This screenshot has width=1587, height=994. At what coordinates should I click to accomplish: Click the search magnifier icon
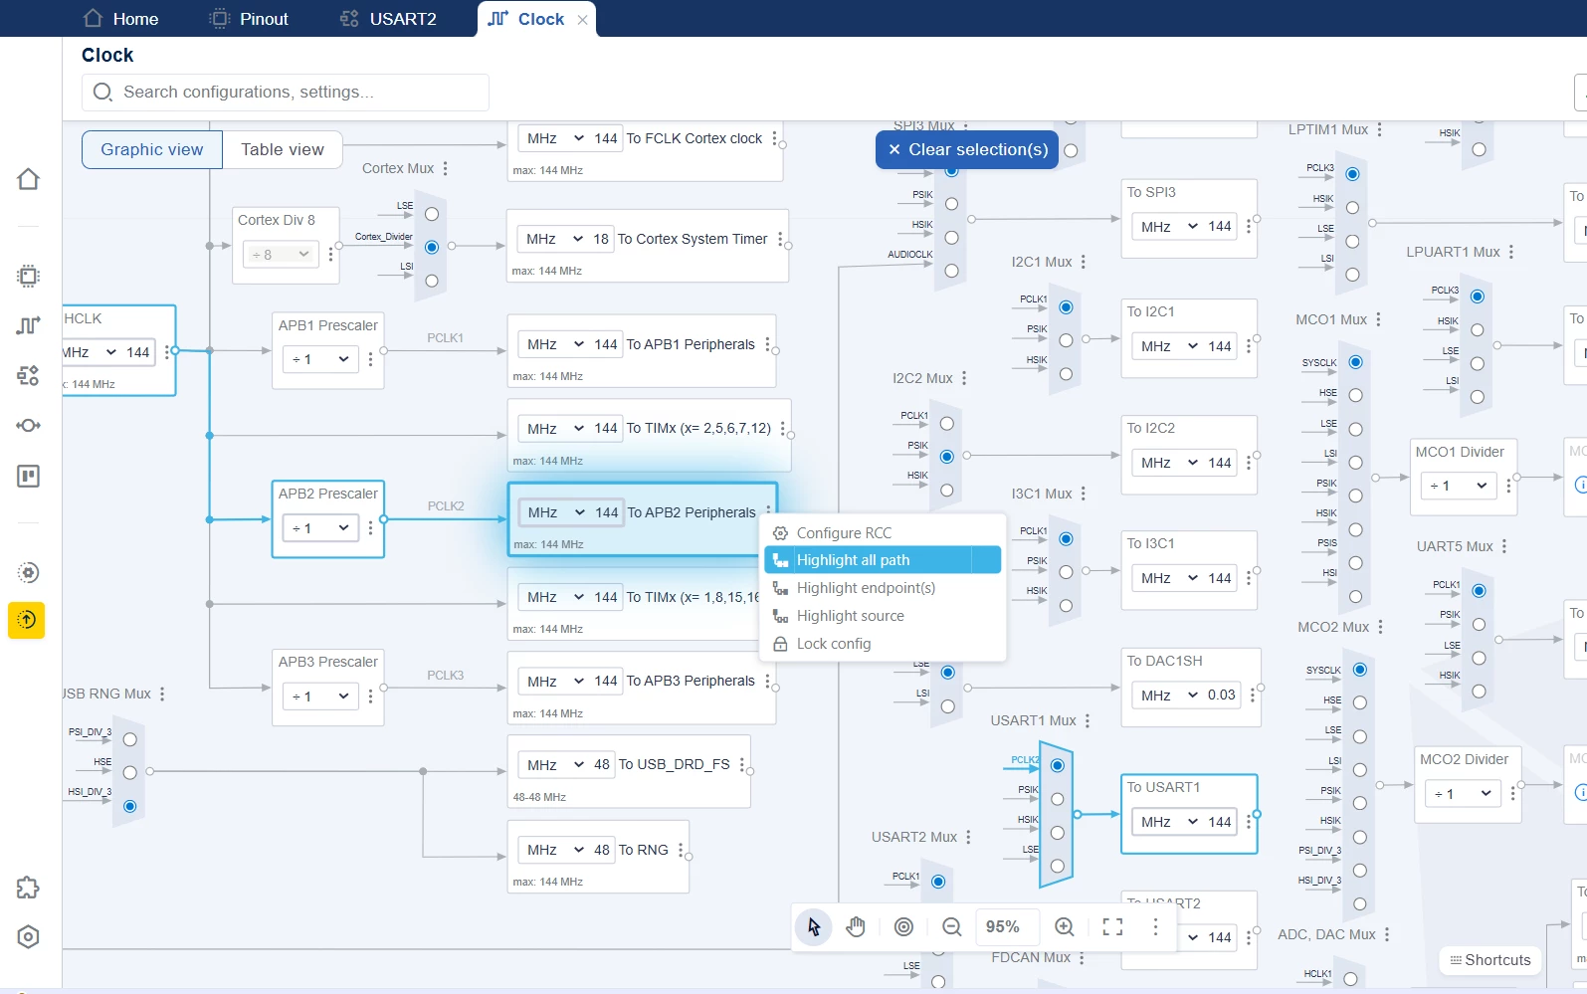102,93
